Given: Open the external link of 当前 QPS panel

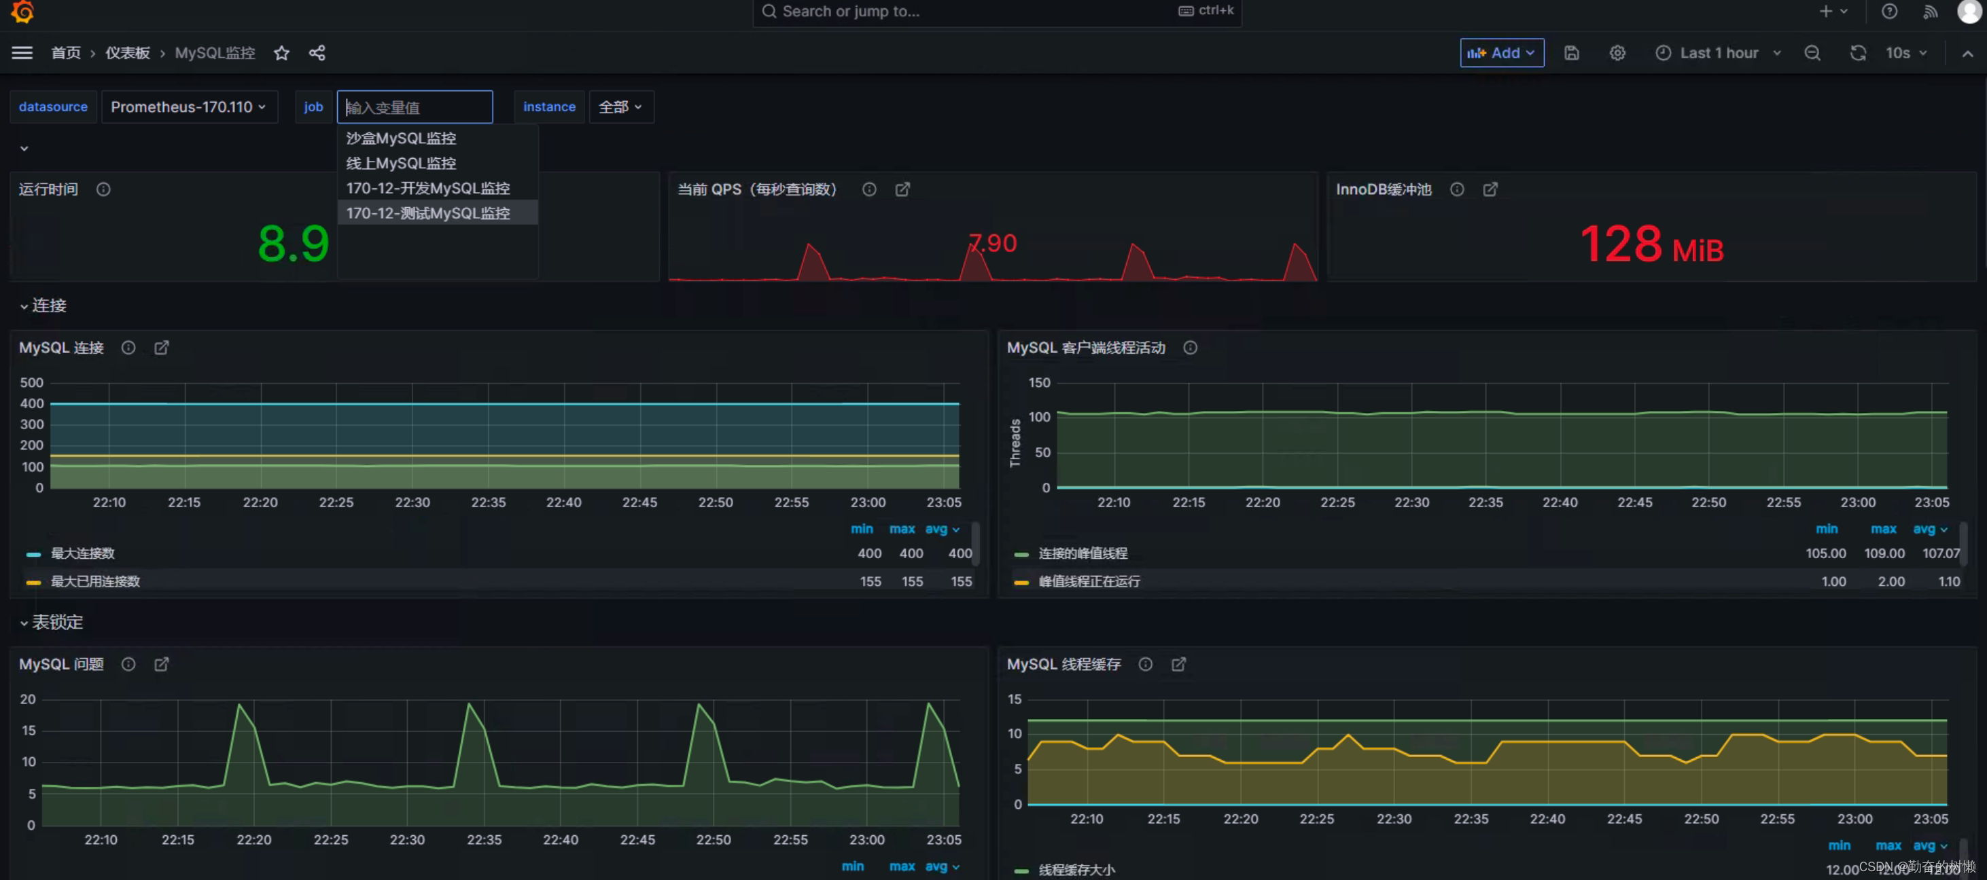Looking at the screenshot, I should point(902,189).
